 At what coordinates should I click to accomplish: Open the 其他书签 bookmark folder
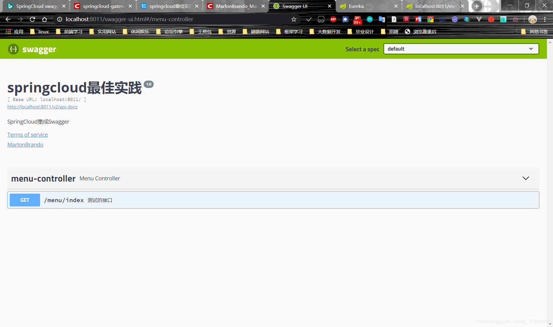(x=534, y=32)
